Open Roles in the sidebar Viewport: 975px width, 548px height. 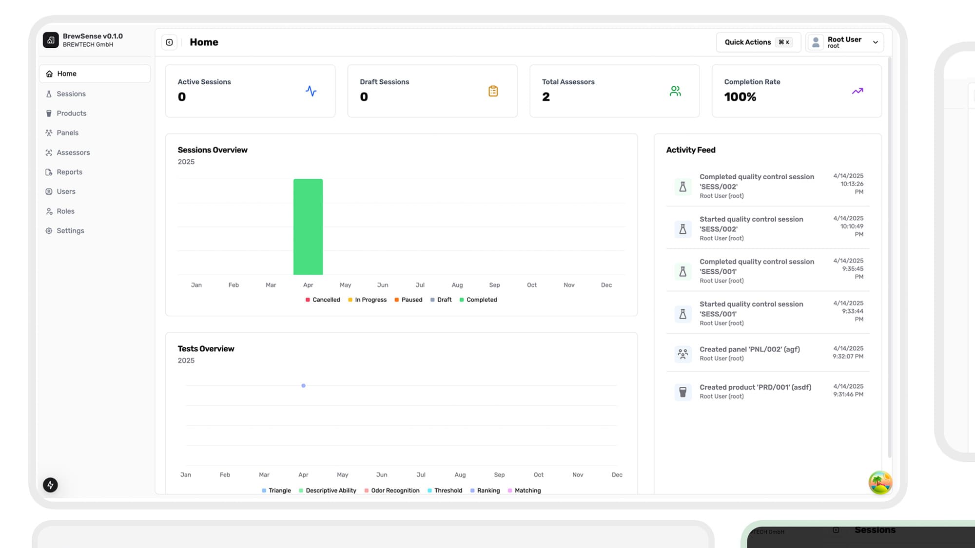[x=95, y=211]
